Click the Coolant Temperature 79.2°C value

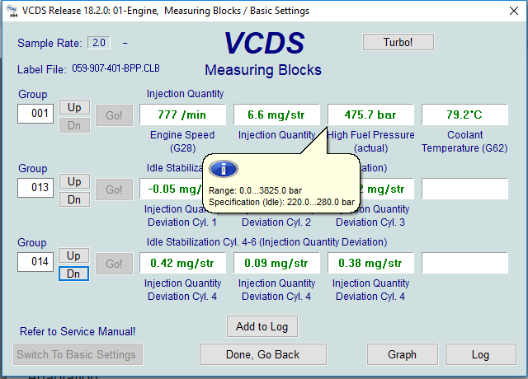tap(464, 115)
